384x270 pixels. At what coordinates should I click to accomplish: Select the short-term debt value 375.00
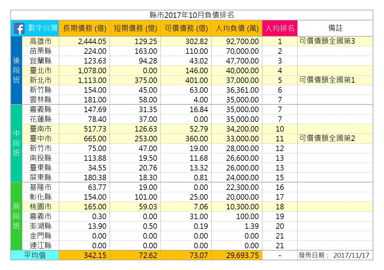point(146,80)
